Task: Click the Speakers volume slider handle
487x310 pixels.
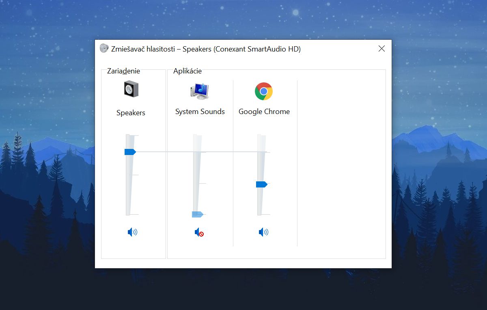Action: click(x=130, y=152)
